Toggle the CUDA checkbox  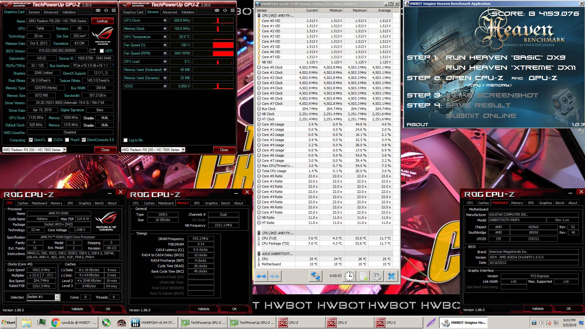click(50, 140)
